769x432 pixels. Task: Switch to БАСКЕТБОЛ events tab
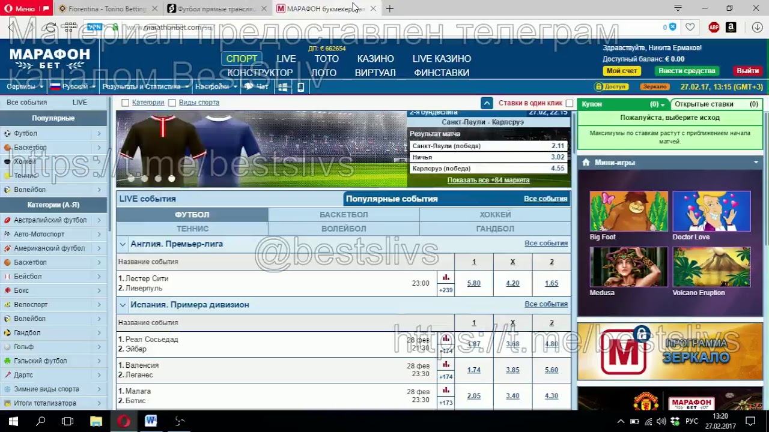(344, 215)
